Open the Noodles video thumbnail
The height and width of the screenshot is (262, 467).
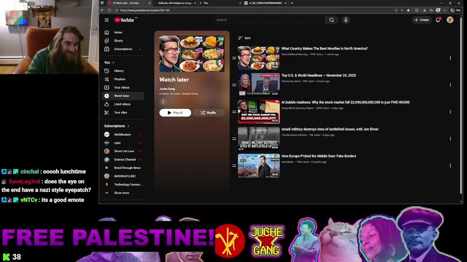click(x=259, y=58)
